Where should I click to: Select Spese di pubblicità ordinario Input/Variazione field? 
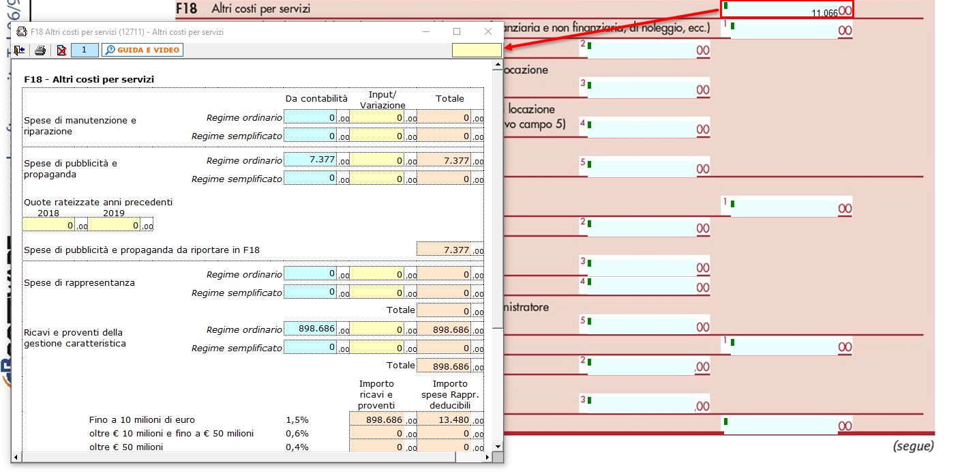click(x=377, y=160)
